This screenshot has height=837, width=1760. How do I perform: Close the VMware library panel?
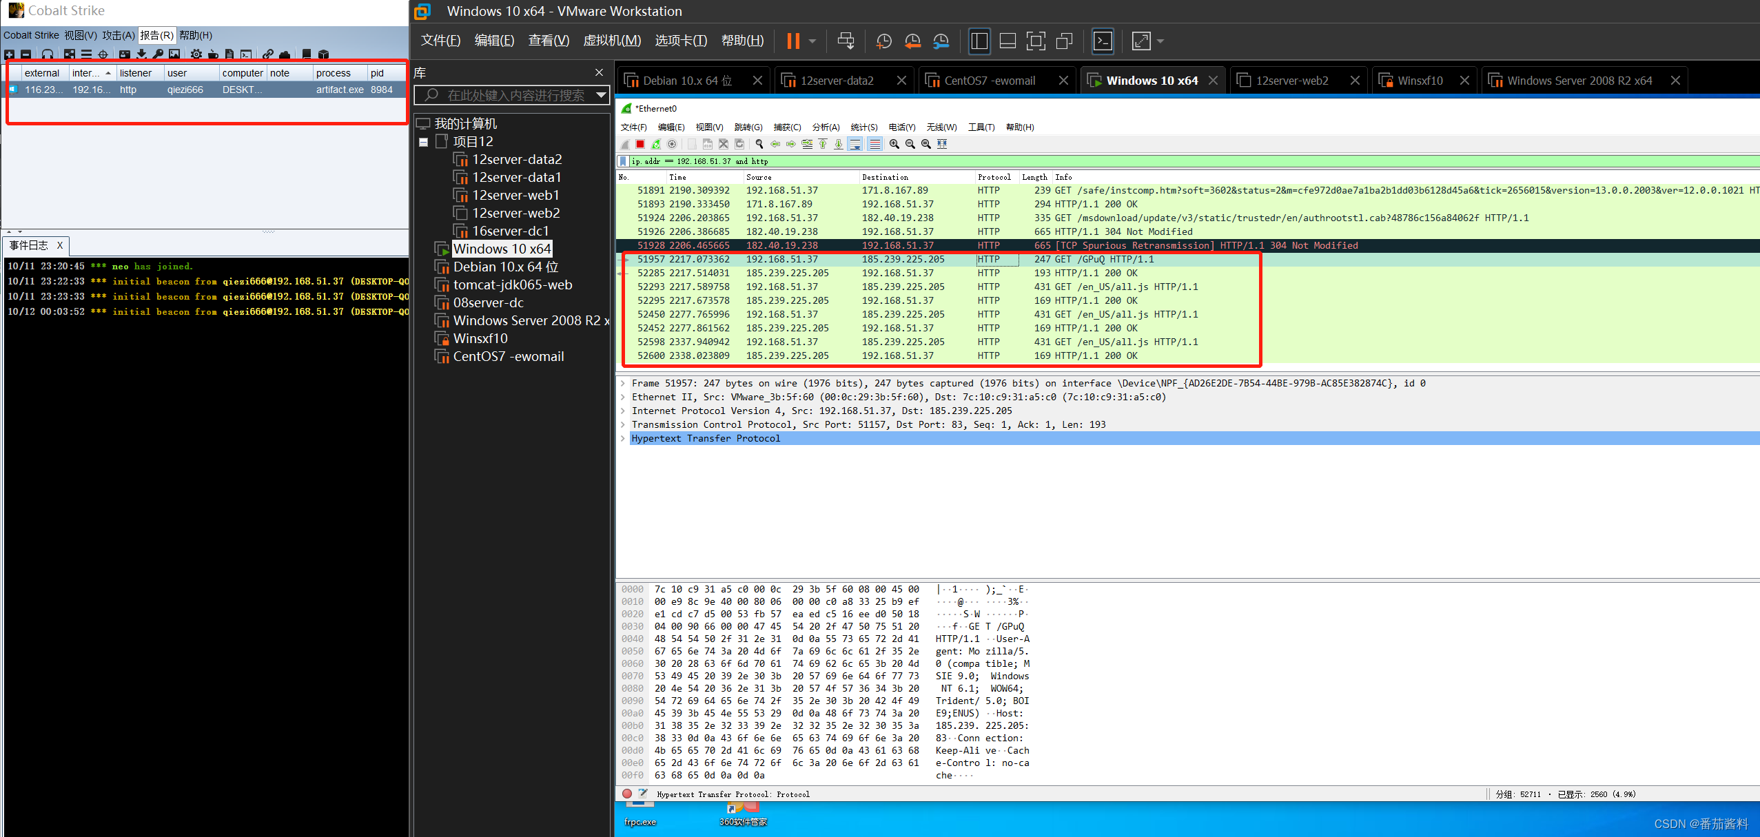pos(599,72)
